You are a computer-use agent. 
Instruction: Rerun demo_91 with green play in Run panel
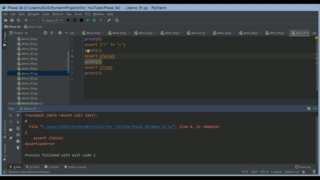pos(10,115)
